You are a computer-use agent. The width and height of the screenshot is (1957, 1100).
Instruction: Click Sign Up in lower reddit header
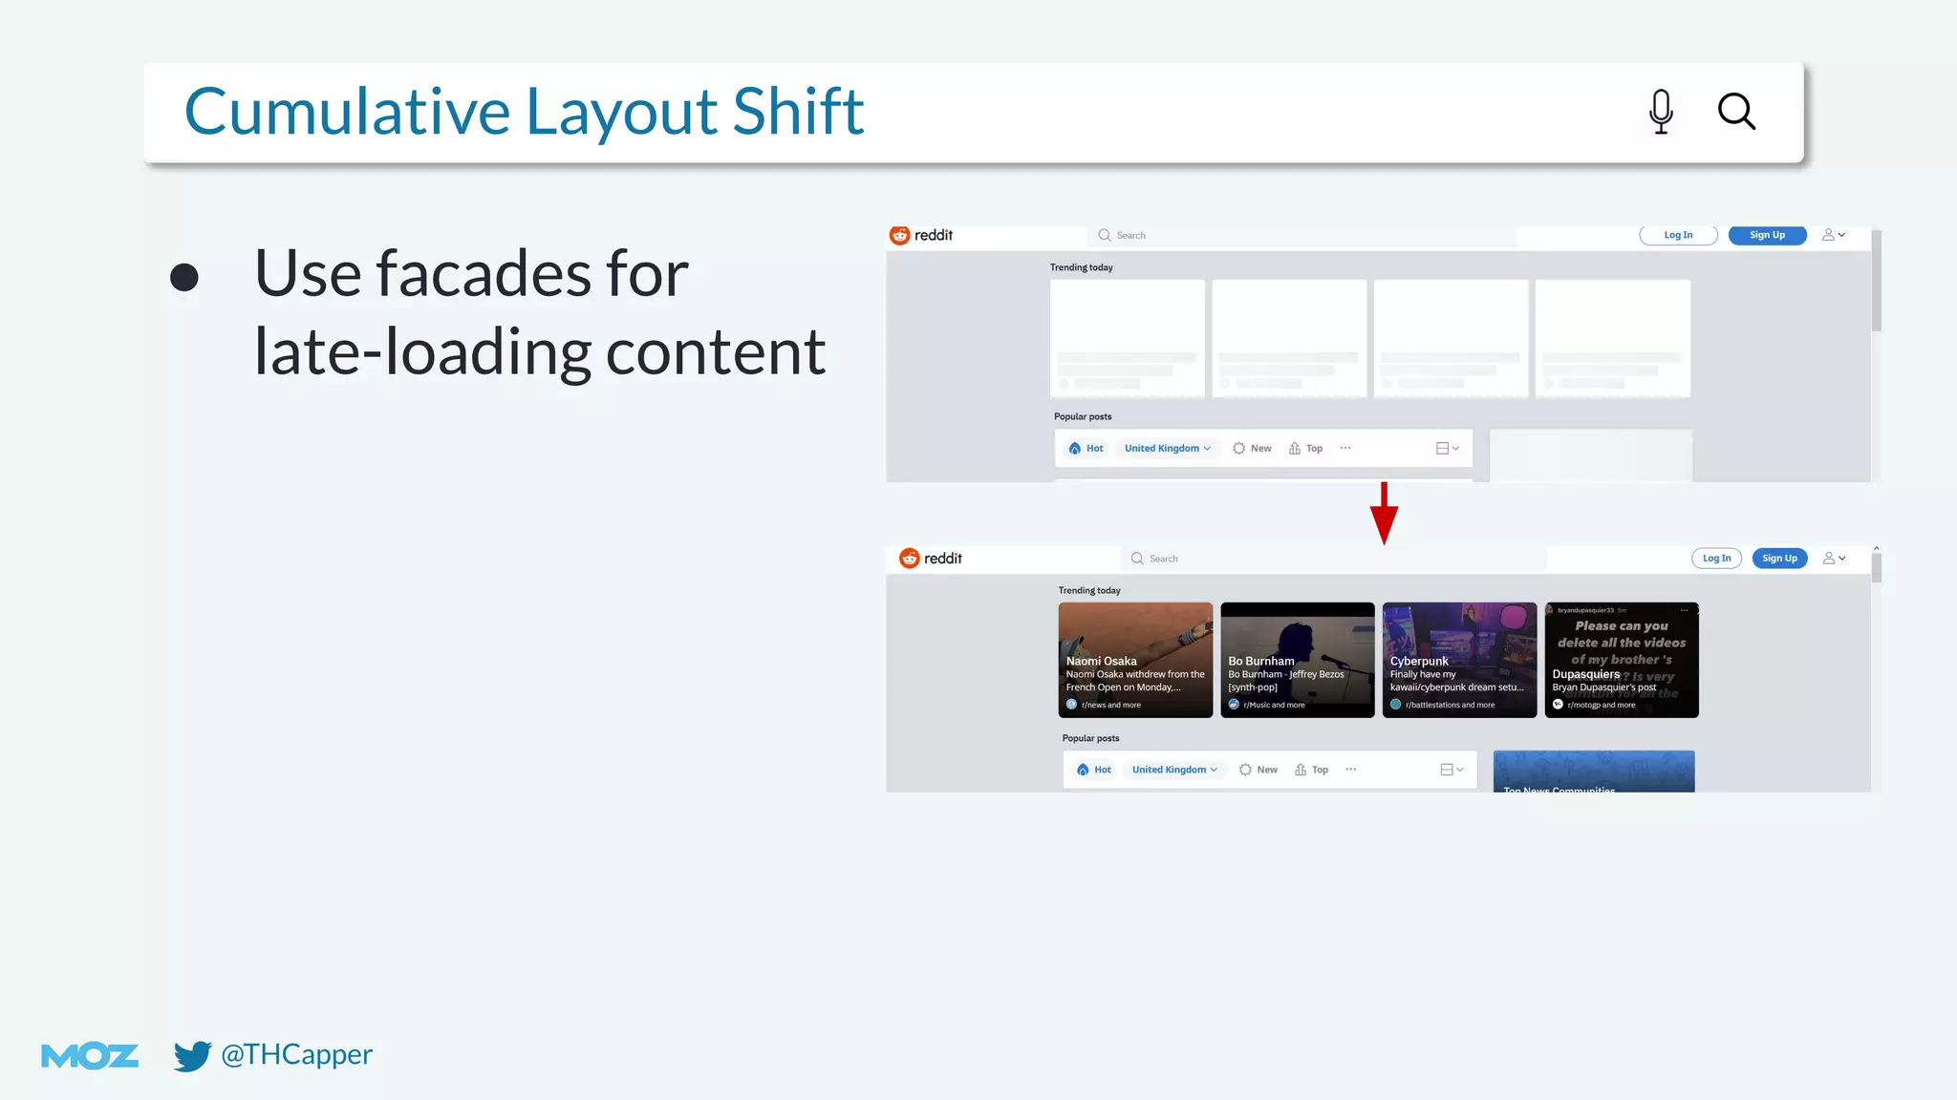pyautogui.click(x=1779, y=559)
